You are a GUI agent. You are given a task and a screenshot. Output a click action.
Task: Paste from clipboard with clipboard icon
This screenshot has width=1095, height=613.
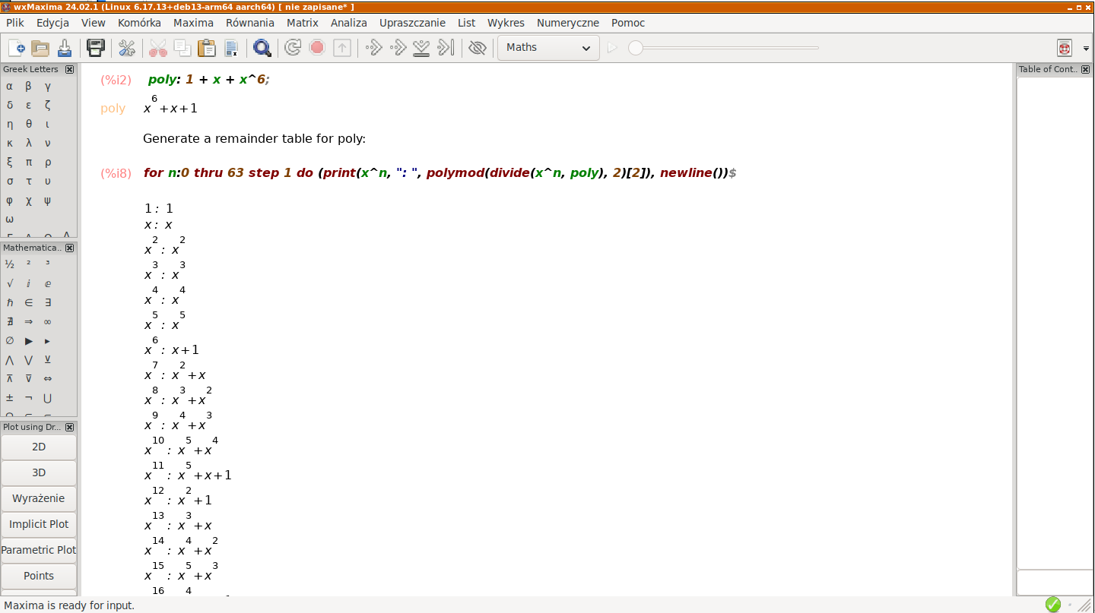[x=207, y=48]
